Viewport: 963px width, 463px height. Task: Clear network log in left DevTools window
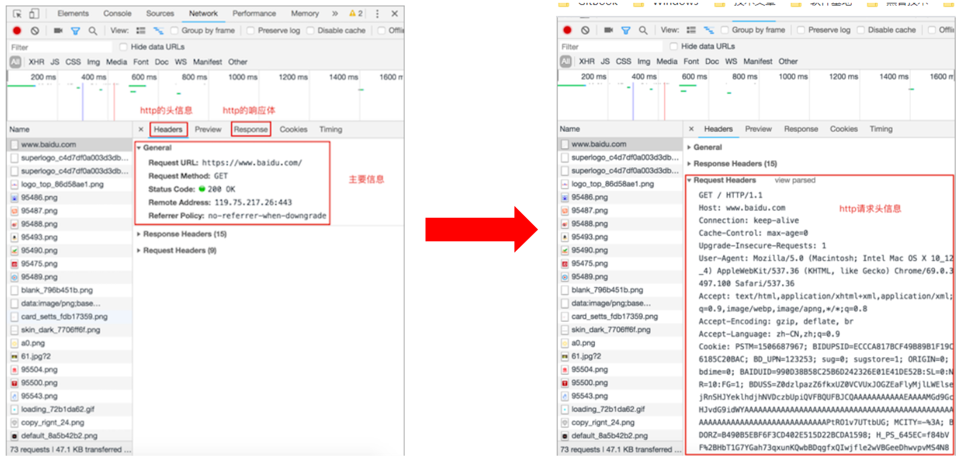click(35, 30)
